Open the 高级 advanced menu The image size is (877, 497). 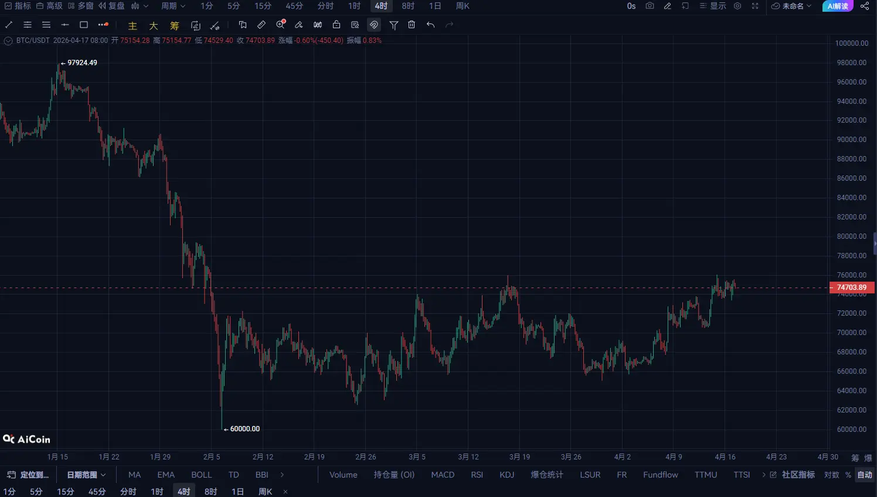(49, 6)
